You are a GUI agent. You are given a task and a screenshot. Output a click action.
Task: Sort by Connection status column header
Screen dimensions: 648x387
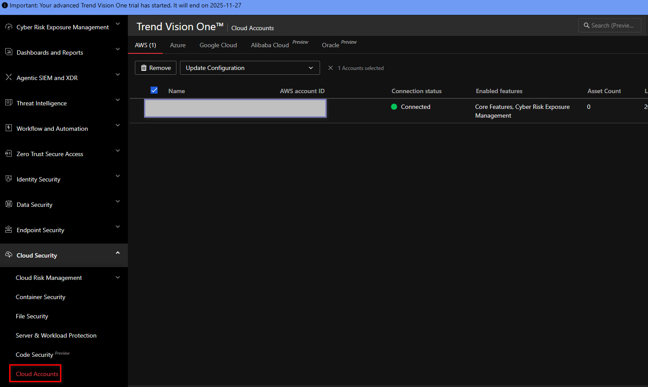click(416, 91)
